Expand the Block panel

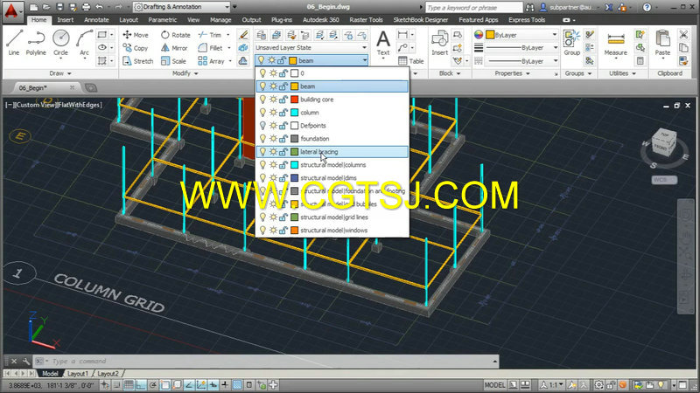point(450,73)
